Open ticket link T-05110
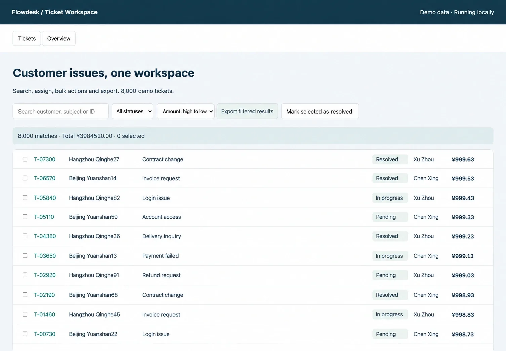Image resolution: width=506 pixels, height=351 pixels. [x=44, y=217]
